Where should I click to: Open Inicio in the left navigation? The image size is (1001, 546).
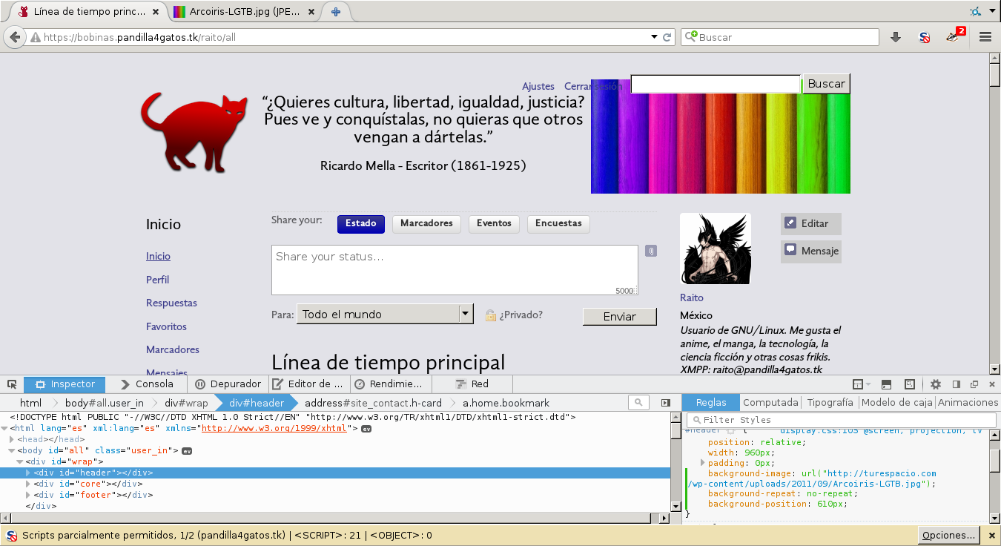click(x=158, y=256)
